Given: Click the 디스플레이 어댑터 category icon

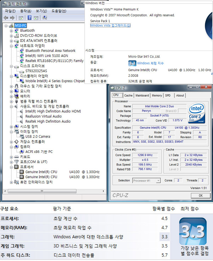Looking at the screenshot, I should pos(16,76).
